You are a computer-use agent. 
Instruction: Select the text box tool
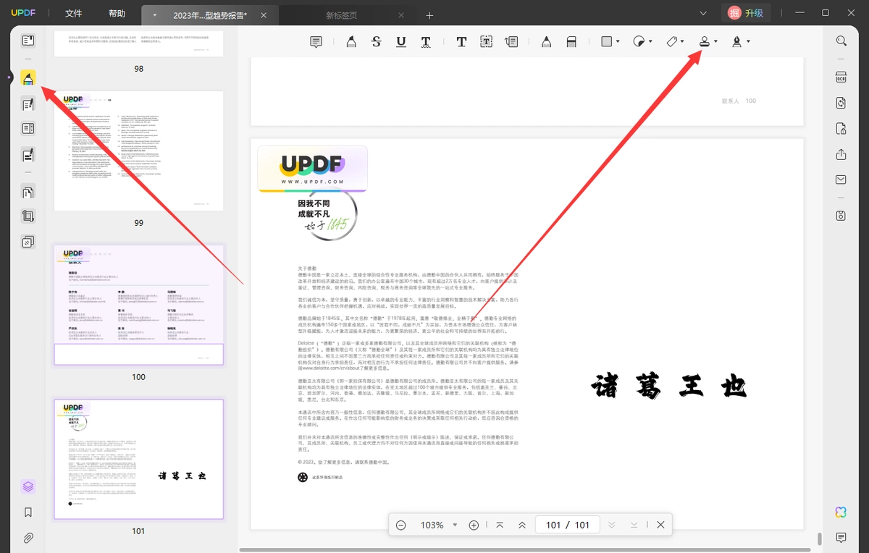[486, 42]
